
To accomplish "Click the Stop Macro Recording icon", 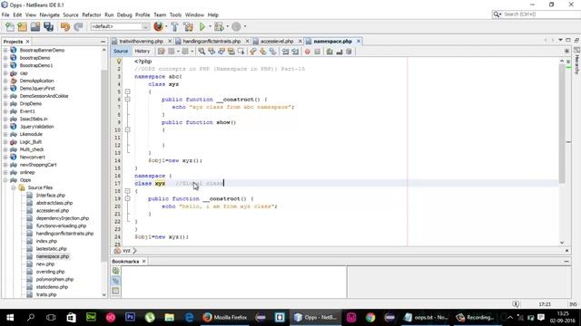I will [317, 52].
